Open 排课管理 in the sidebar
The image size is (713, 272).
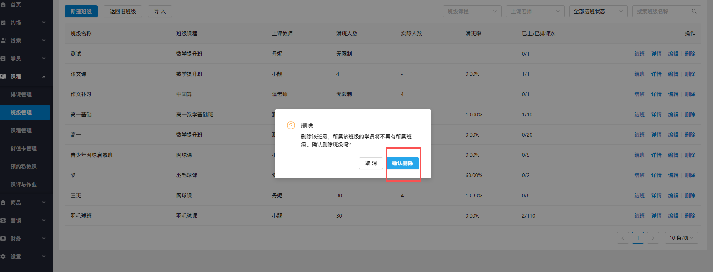point(21,95)
